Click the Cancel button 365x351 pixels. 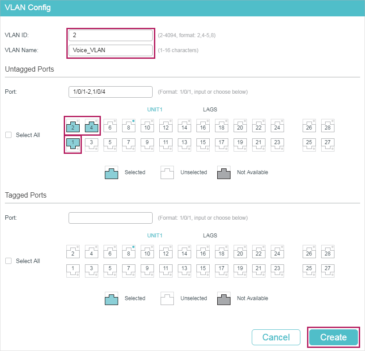point(276,337)
